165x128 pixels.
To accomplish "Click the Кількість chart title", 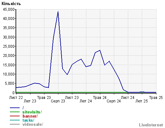I will tap(11, 4).
